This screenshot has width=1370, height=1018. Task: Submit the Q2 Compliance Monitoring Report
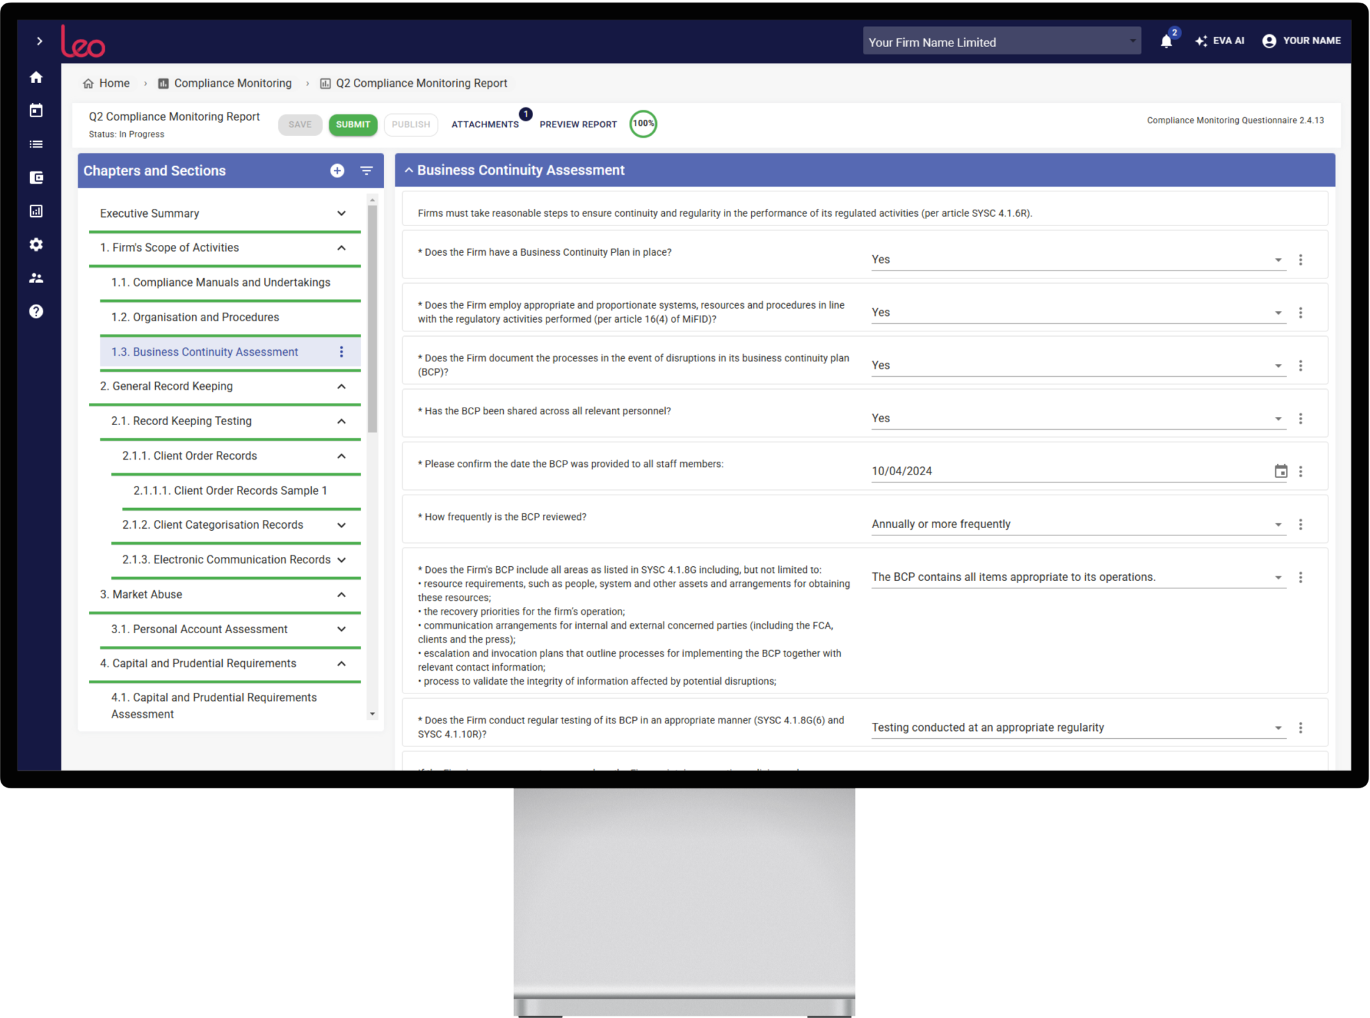[353, 124]
